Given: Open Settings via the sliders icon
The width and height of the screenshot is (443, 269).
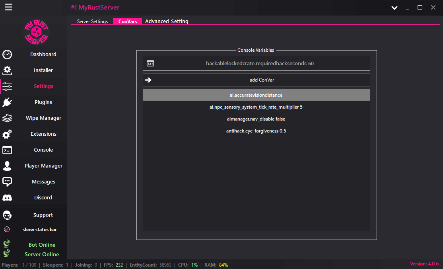Looking at the screenshot, I should click(7, 86).
